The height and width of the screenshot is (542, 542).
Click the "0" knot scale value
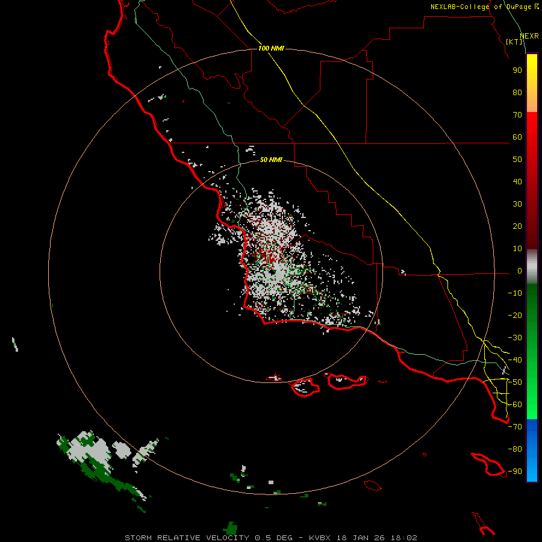coord(520,271)
